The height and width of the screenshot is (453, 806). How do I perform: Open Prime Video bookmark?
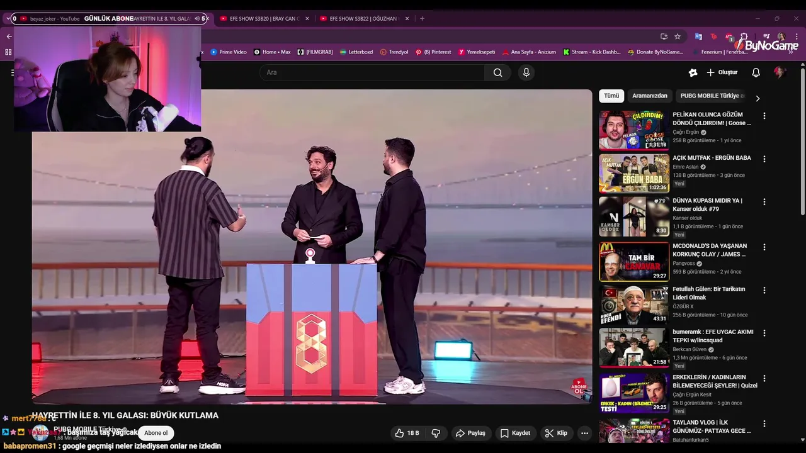pyautogui.click(x=229, y=52)
